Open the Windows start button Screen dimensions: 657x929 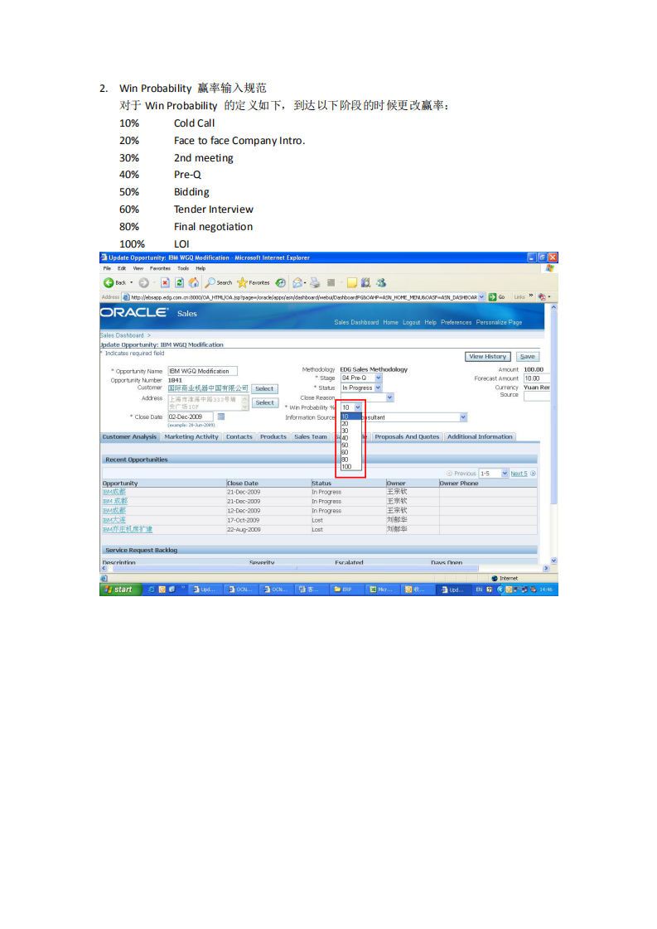pos(120,590)
